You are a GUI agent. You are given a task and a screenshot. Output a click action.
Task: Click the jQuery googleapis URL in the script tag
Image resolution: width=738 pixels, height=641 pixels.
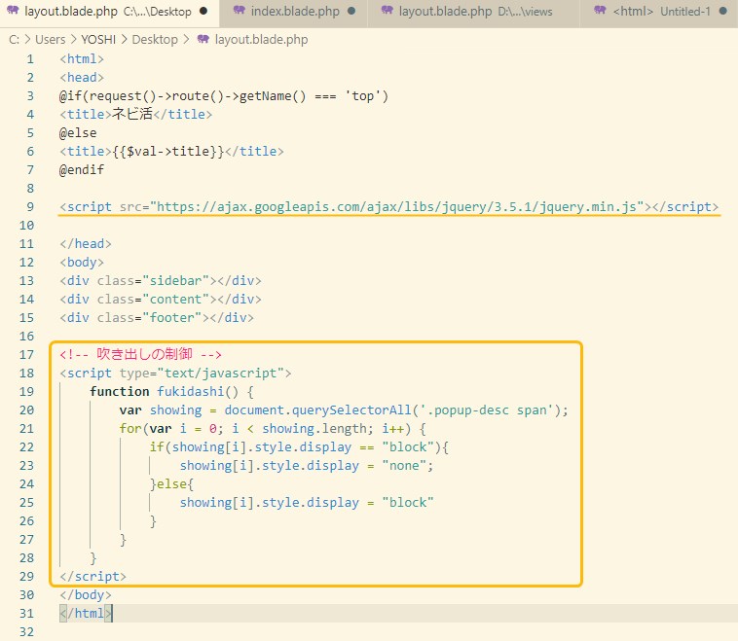click(x=399, y=207)
